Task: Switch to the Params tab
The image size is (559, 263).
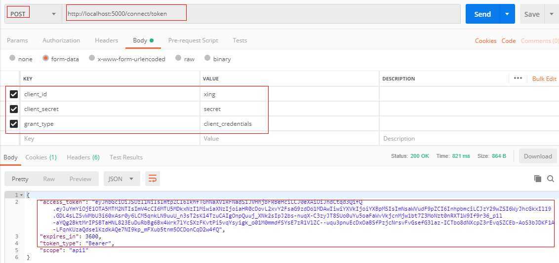Action: pos(17,40)
